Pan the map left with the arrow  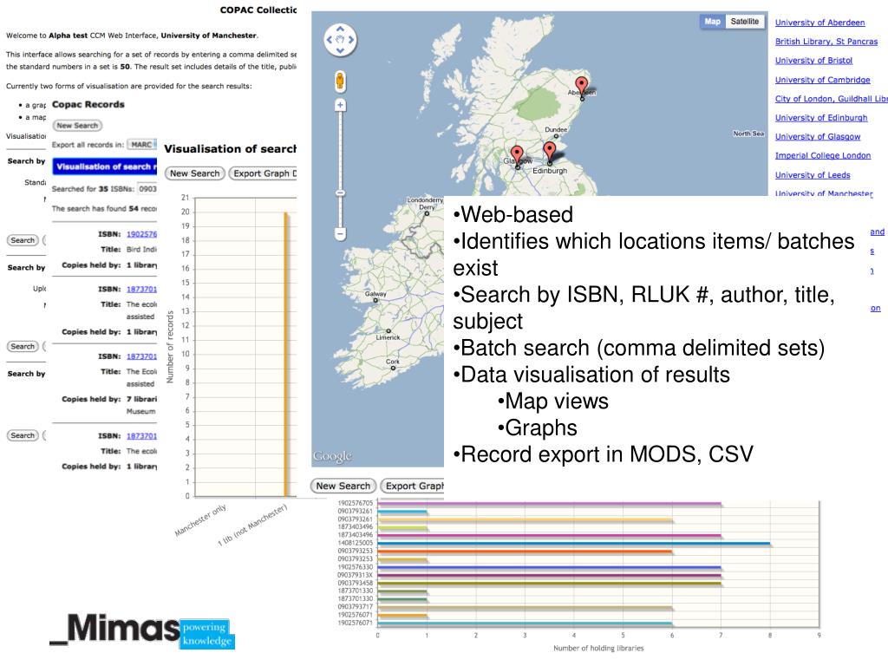point(329,40)
